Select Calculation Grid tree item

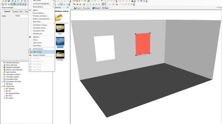tap(12, 79)
